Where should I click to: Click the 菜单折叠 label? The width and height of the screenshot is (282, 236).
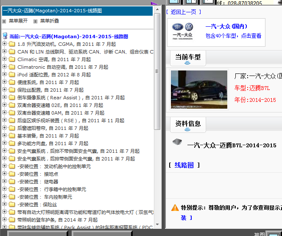tap(50, 21)
